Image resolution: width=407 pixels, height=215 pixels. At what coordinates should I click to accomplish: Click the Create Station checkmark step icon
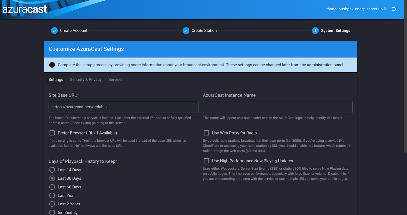click(186, 31)
